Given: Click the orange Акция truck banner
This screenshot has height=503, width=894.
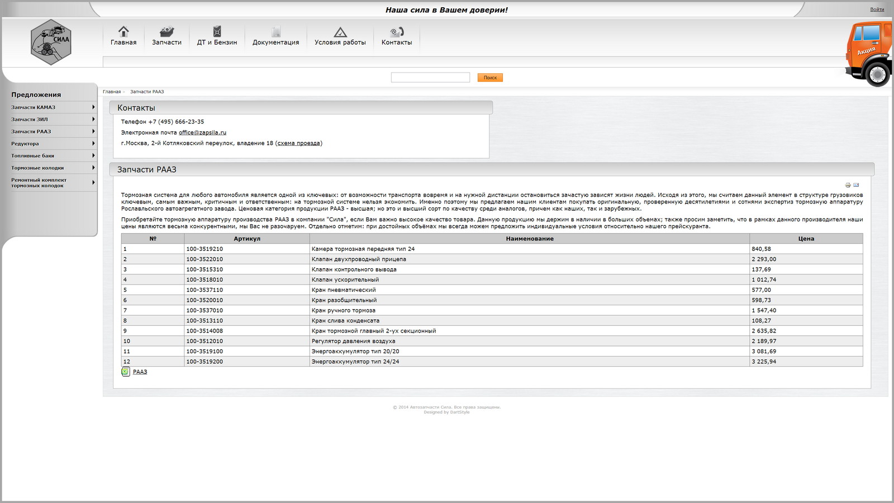Looking at the screenshot, I should click(x=868, y=53).
